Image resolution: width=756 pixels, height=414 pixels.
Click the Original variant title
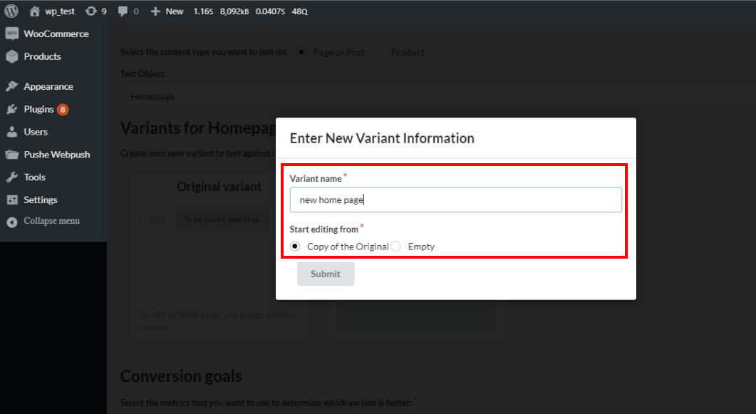pyautogui.click(x=219, y=187)
